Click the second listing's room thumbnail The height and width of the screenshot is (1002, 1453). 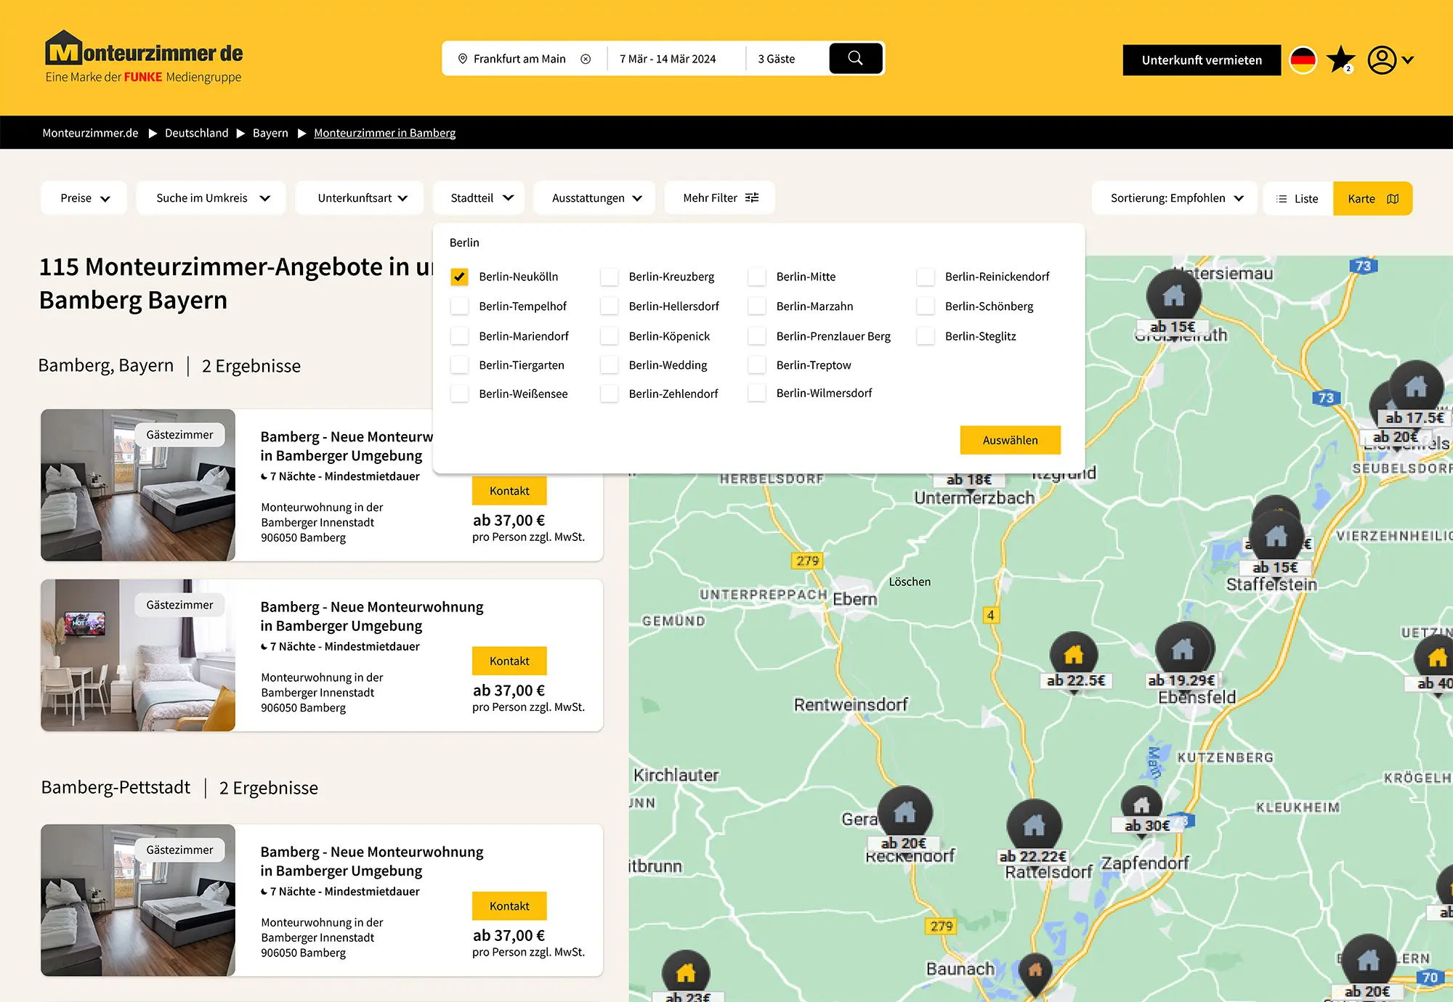[x=138, y=655]
